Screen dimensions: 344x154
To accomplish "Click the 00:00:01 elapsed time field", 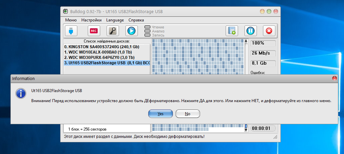I will (x=263, y=128).
